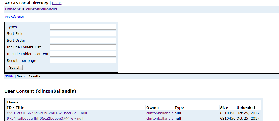The image size is (279, 121).
Task: Focus the Sort Field input
Action: tap(83, 33)
